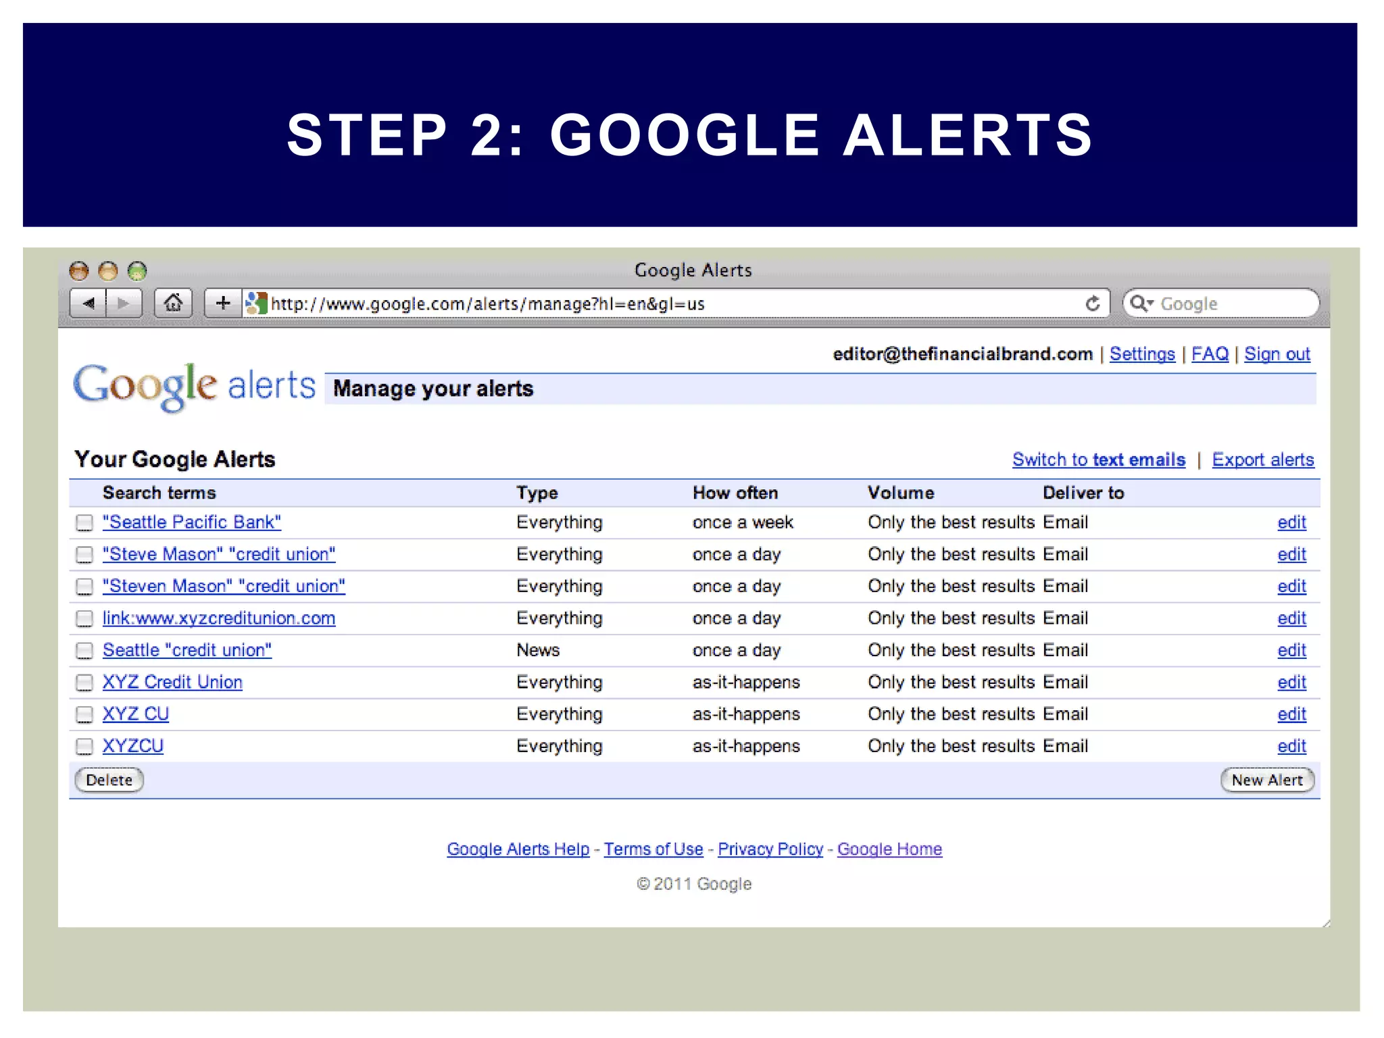Click the Delete button

point(109,780)
